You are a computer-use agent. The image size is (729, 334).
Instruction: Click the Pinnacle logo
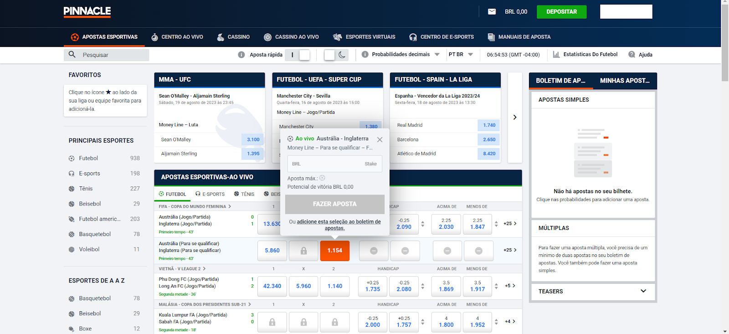87,12
